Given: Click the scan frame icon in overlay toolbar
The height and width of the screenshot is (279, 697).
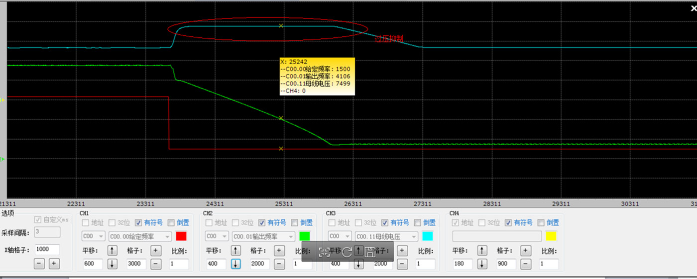Looking at the screenshot, I should [324, 252].
